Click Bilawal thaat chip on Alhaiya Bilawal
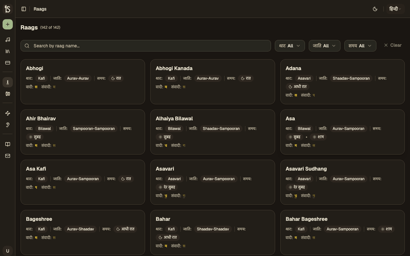Image resolution: width=410 pixels, height=256 pixels. pos(174,129)
